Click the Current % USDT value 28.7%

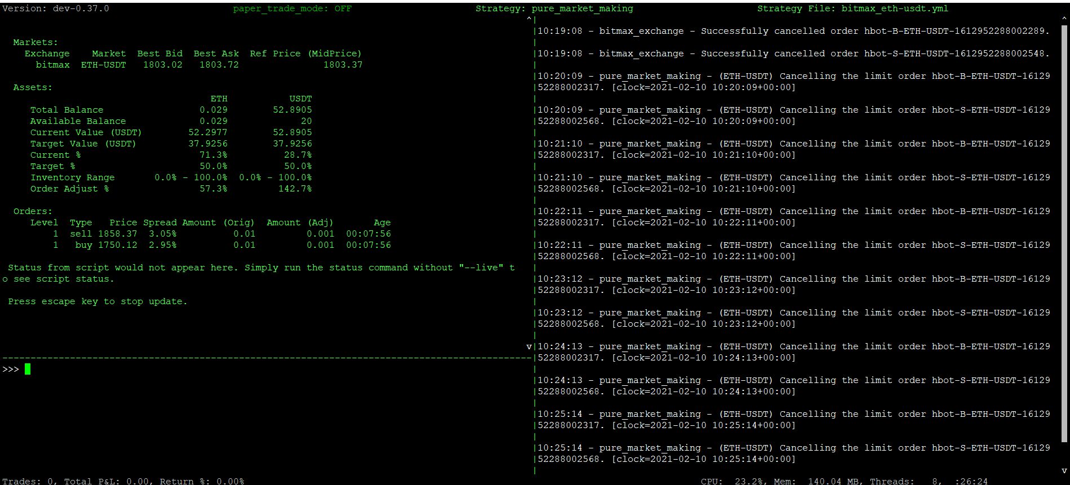[x=298, y=155]
